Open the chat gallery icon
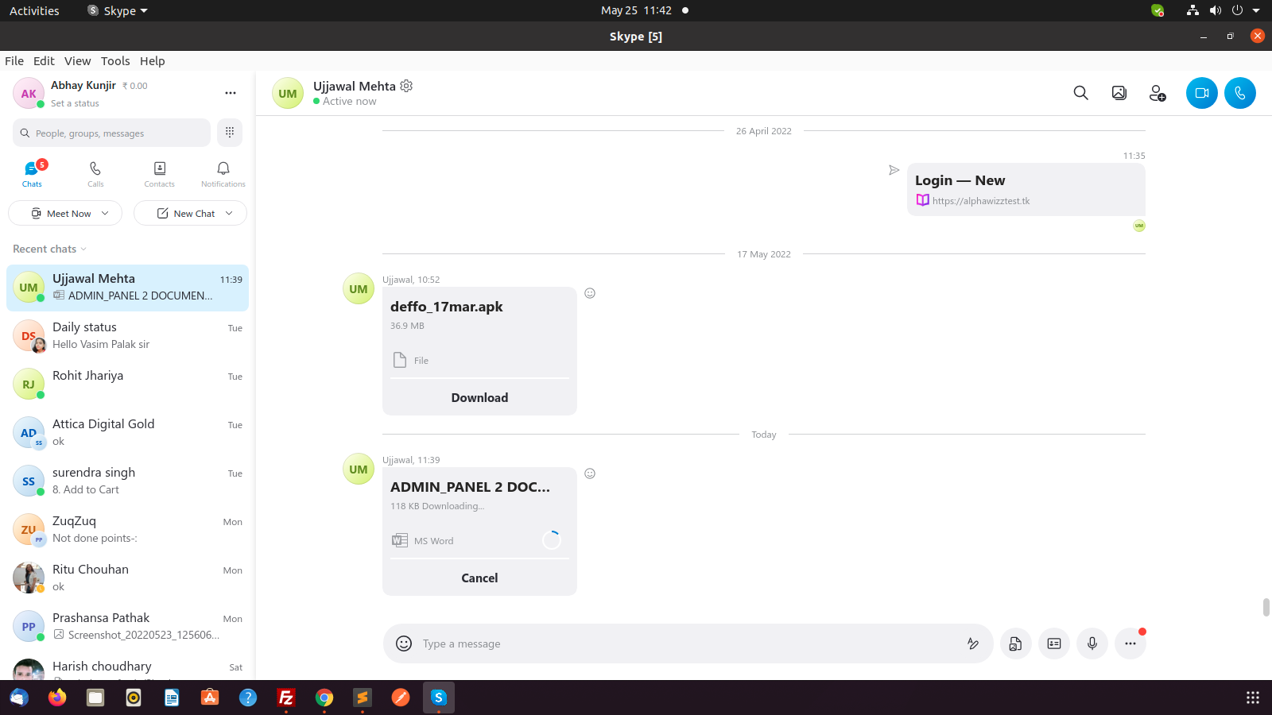The height and width of the screenshot is (715, 1272). pos(1119,93)
